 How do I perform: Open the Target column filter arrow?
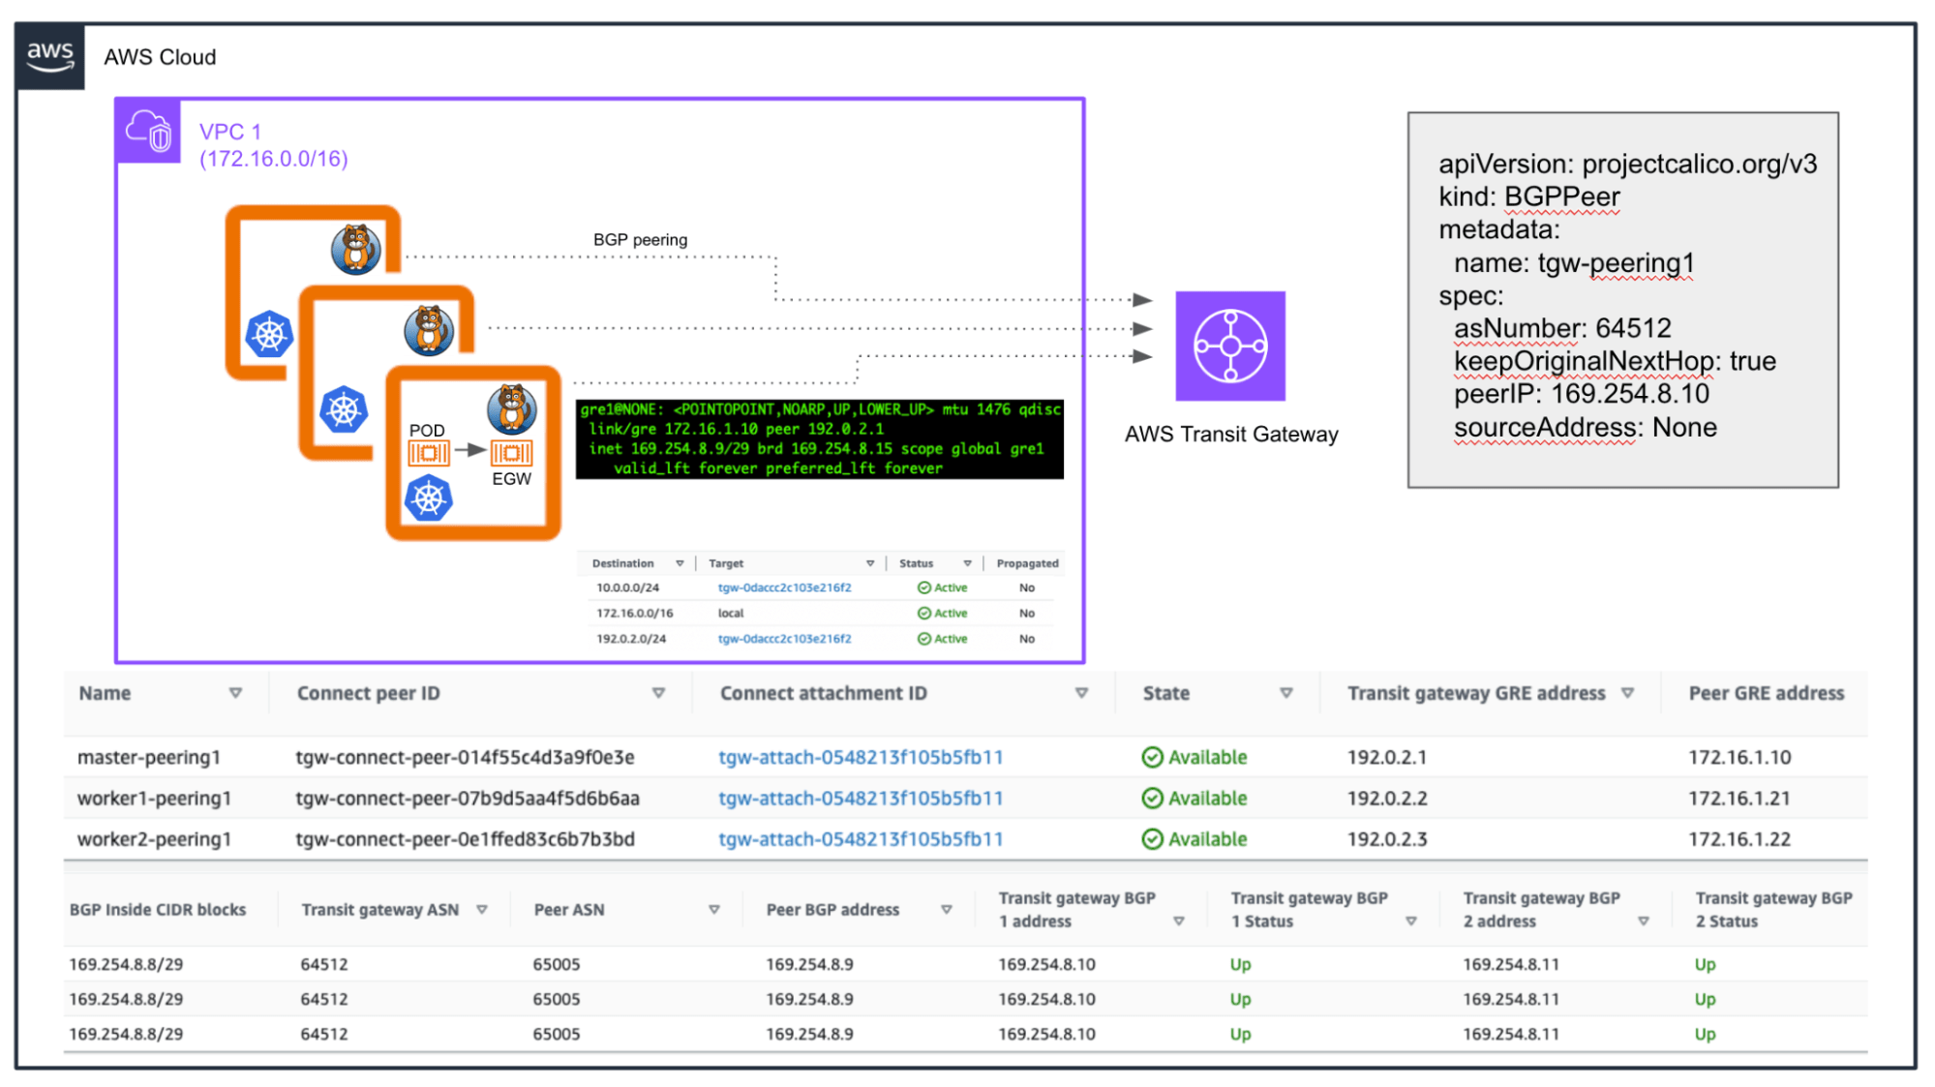pos(870,563)
